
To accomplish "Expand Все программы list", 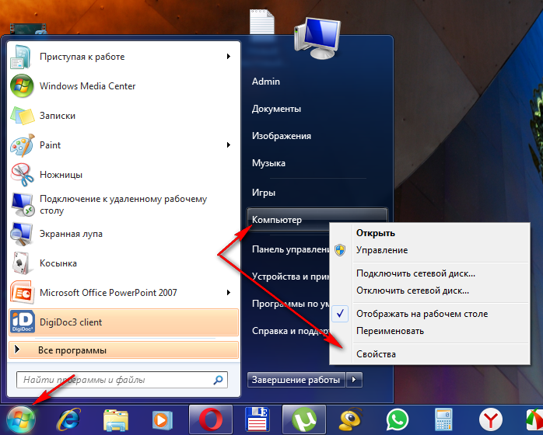I will pyautogui.click(x=124, y=350).
